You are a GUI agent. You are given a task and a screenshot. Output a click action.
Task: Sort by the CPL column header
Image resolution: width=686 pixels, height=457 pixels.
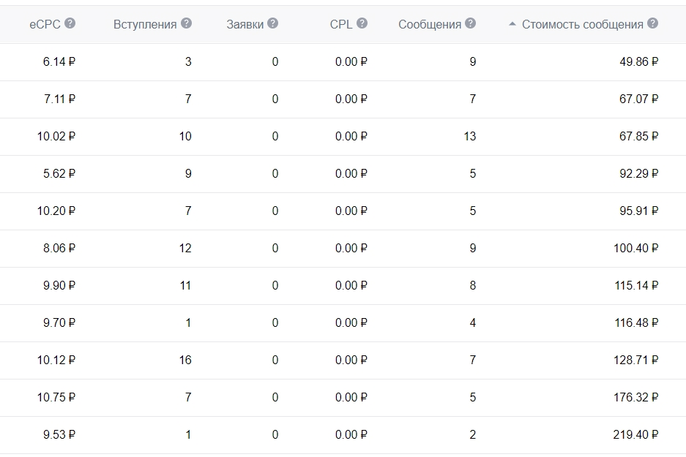coord(340,24)
